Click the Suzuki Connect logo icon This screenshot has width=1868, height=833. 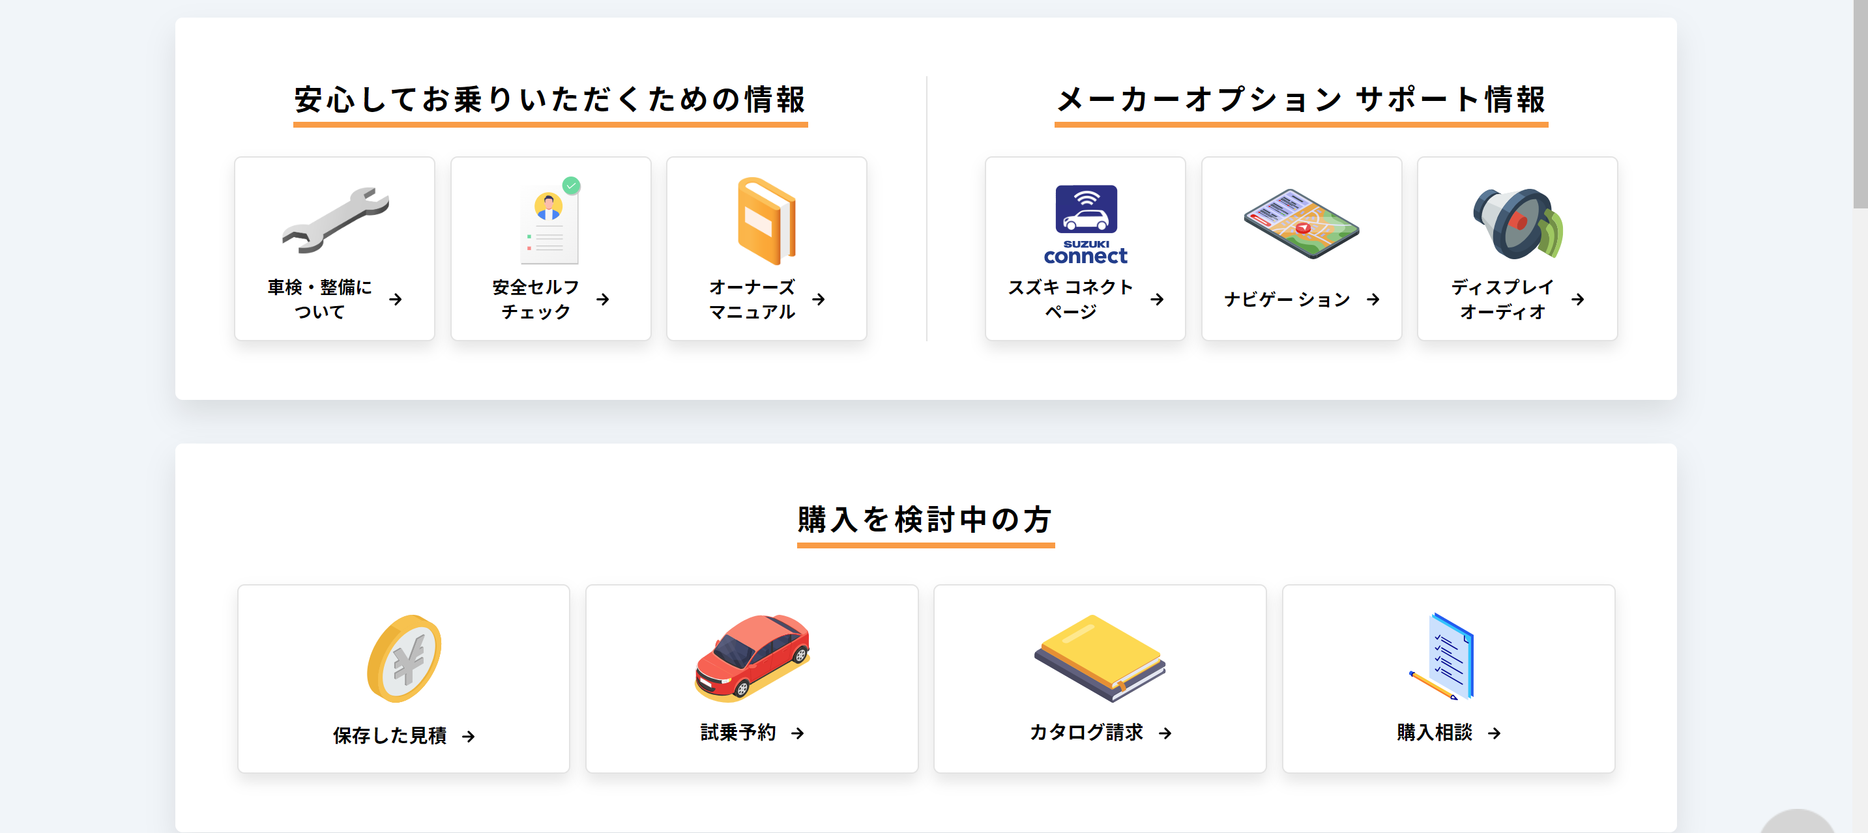tap(1085, 224)
